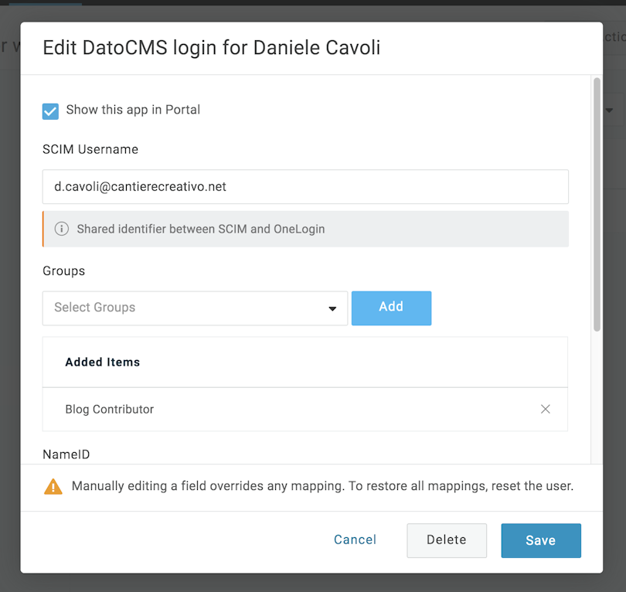
Task: Click the info icon beside Shared identifier
Action: [62, 229]
